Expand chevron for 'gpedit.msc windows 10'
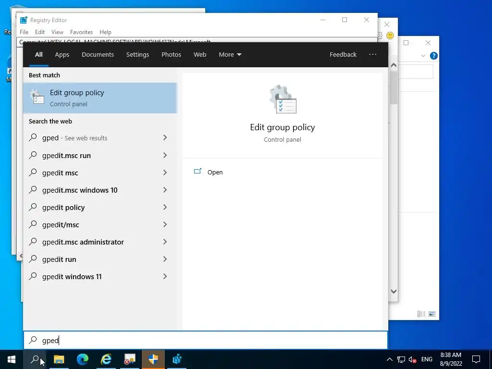This screenshot has height=369, width=492. point(165,189)
